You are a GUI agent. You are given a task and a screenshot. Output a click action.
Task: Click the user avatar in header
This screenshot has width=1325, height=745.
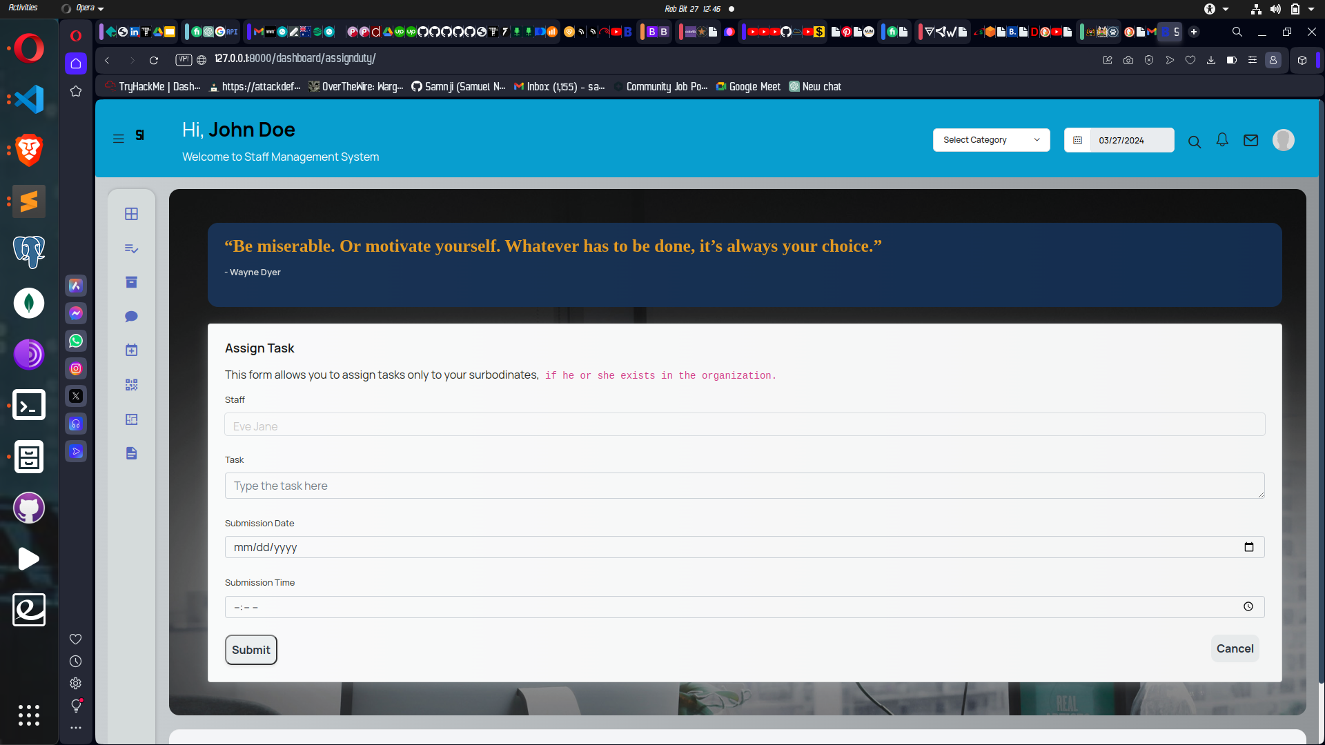pos(1283,140)
